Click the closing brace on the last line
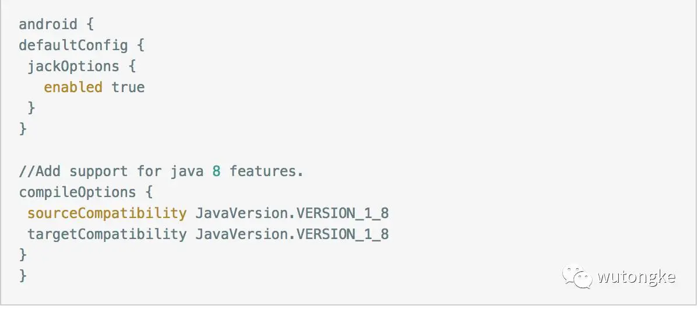The height and width of the screenshot is (309, 698). (x=23, y=275)
